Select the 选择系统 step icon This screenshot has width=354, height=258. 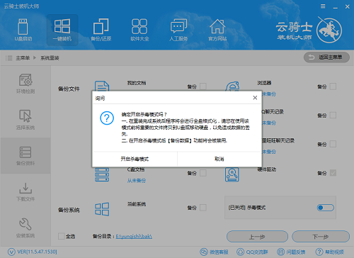pyautogui.click(x=25, y=116)
